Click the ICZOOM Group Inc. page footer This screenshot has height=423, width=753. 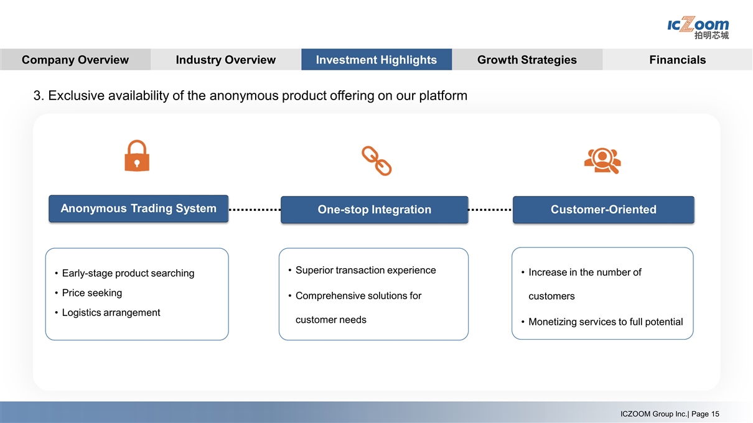click(670, 414)
